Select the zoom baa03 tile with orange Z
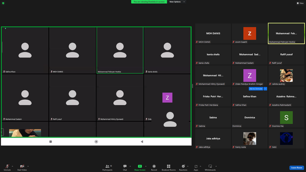Viewport: 306px width, 172px height. click(x=250, y=33)
